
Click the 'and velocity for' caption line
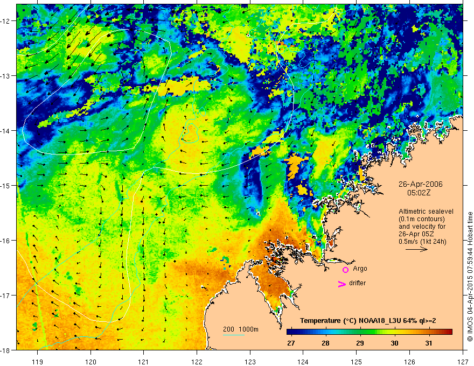pyautogui.click(x=422, y=227)
